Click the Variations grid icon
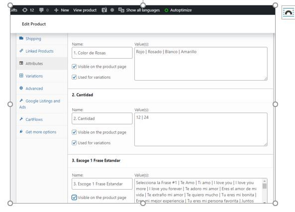The height and width of the screenshot is (212, 295). [21, 76]
